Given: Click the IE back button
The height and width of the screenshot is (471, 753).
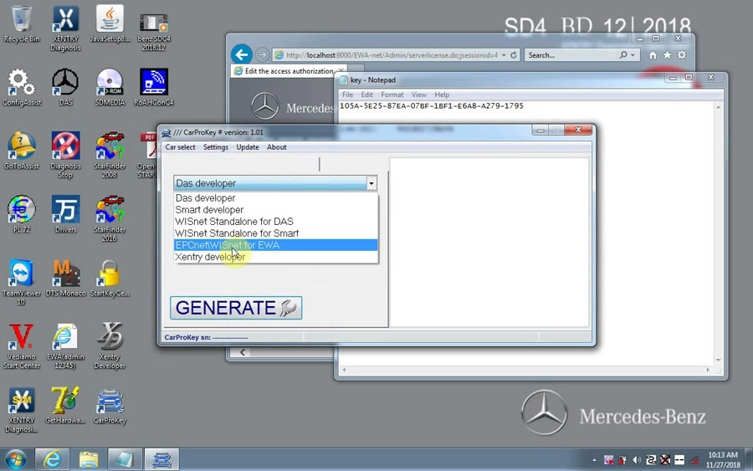Looking at the screenshot, I should click(242, 54).
